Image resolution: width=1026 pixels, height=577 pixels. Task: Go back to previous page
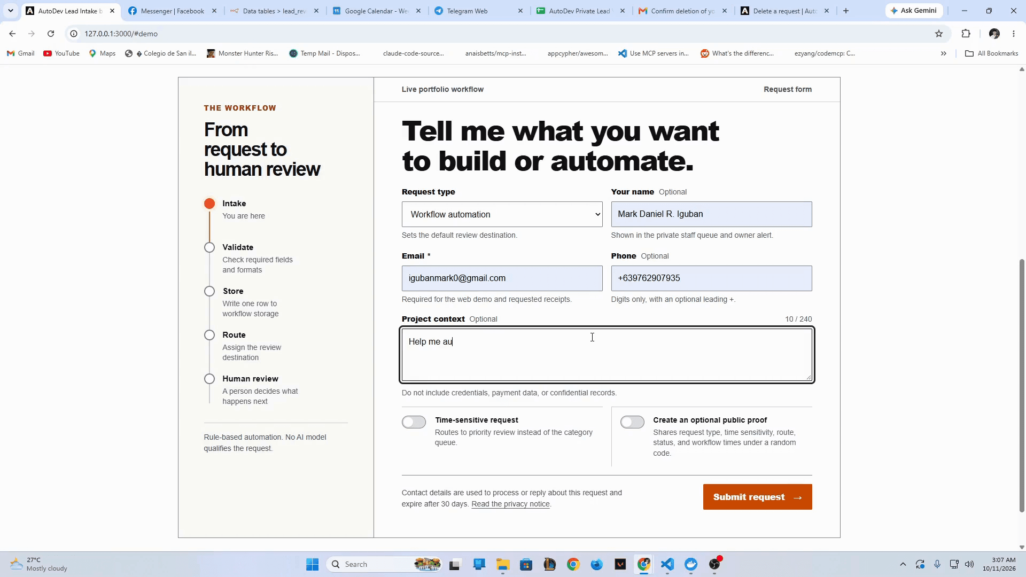(12, 34)
